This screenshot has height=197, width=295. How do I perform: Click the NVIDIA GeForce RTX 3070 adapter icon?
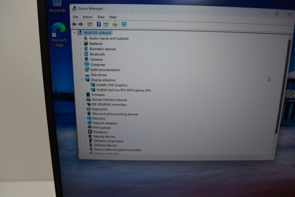(x=93, y=90)
